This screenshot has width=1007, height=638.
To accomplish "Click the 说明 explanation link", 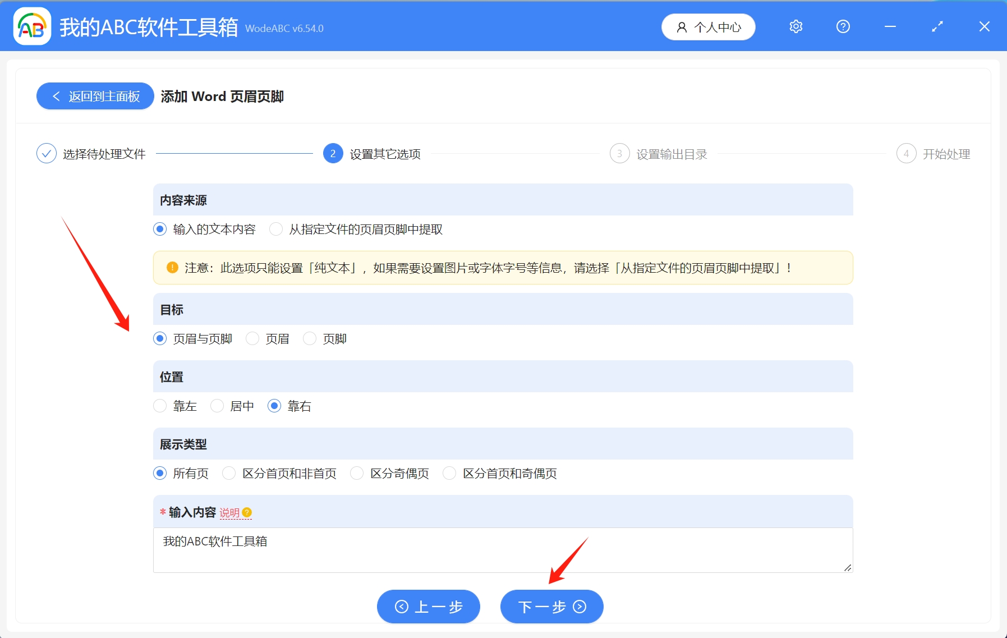I will [x=229, y=513].
